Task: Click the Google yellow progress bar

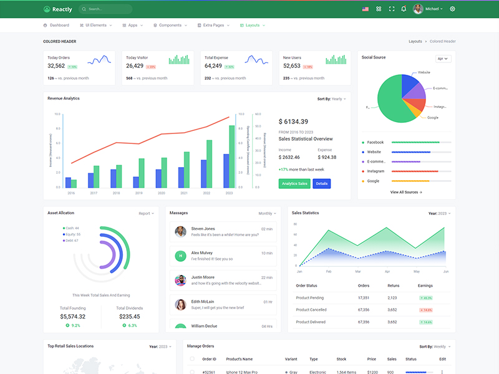Action: (x=410, y=181)
